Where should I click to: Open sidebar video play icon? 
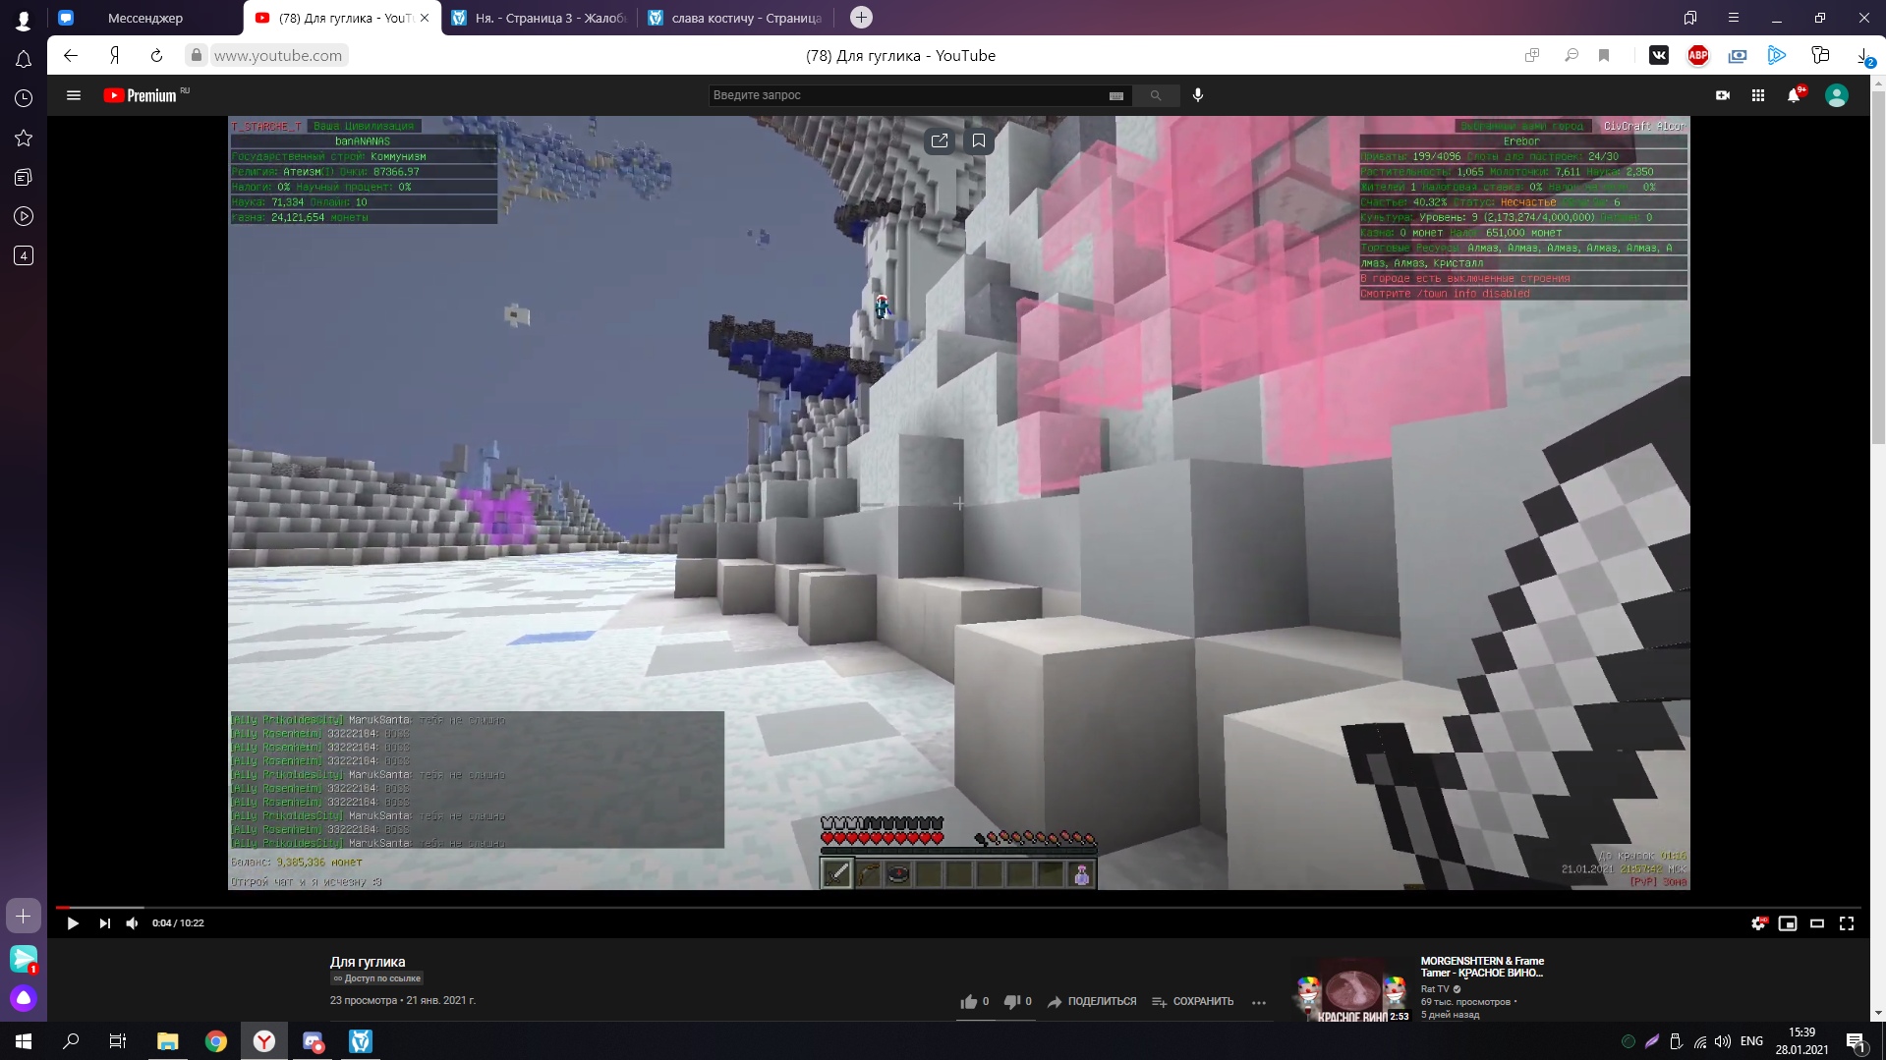pos(24,216)
